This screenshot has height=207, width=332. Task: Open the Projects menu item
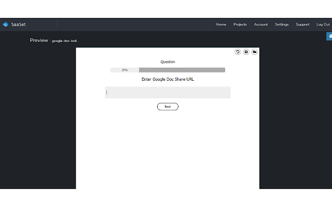click(240, 24)
